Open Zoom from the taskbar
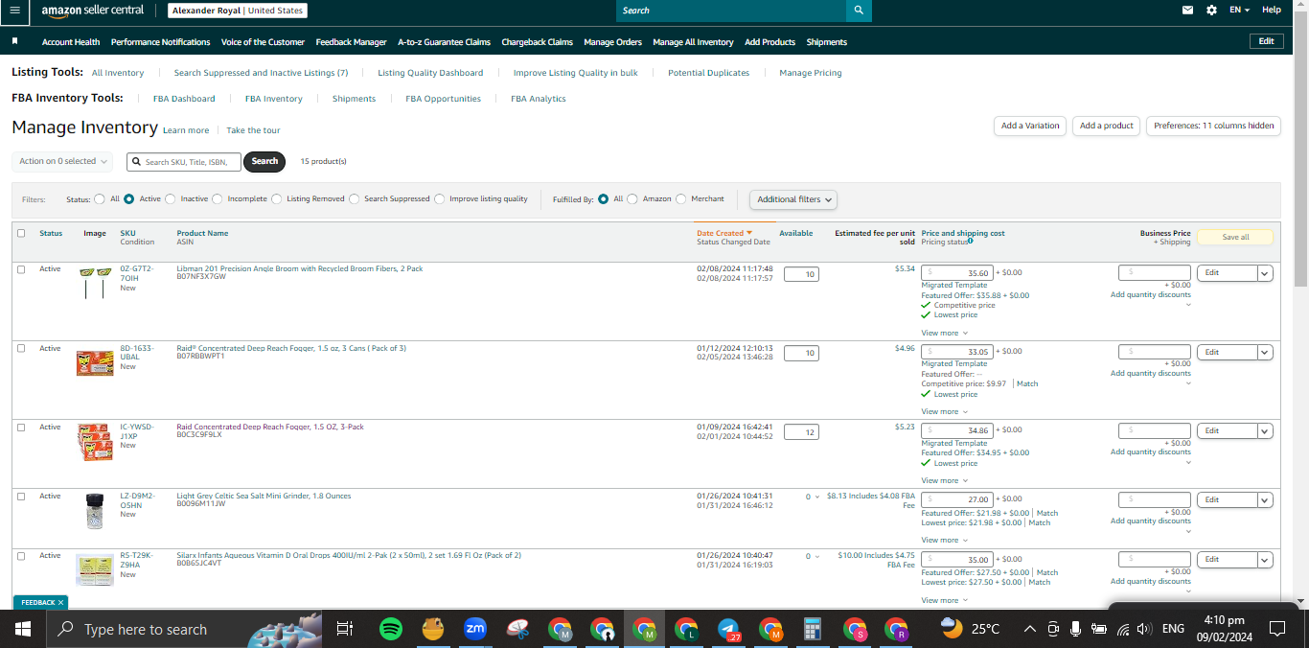Screen dimensions: 1309x648 pyautogui.click(x=474, y=629)
